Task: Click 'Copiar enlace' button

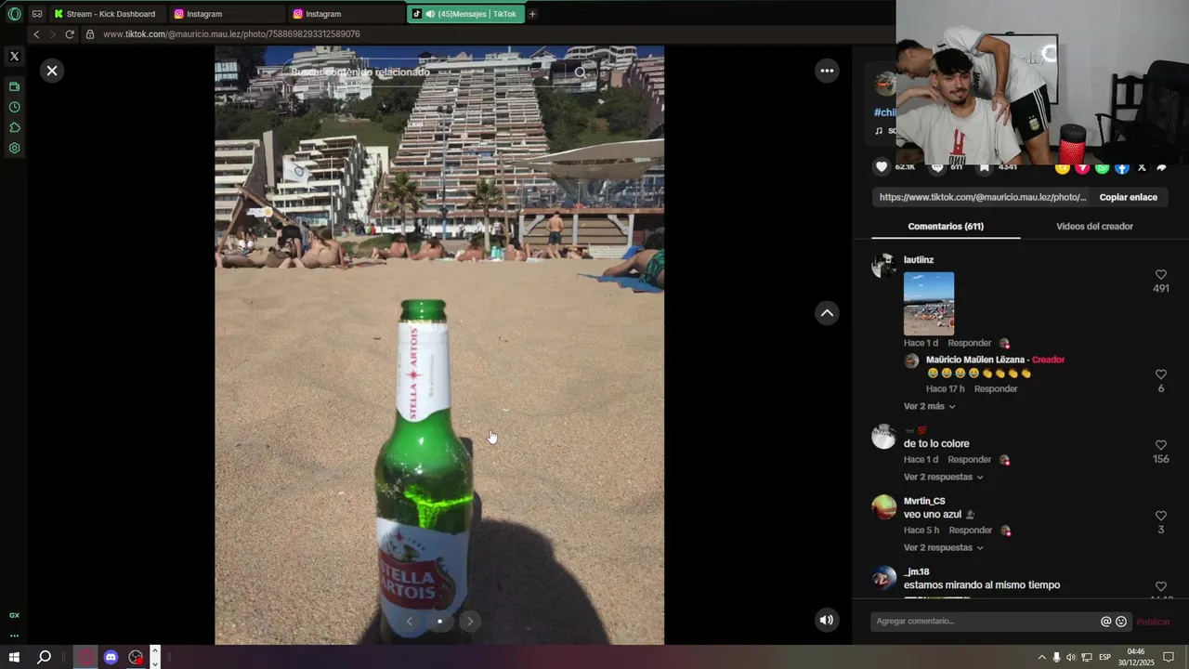Action: [1129, 197]
